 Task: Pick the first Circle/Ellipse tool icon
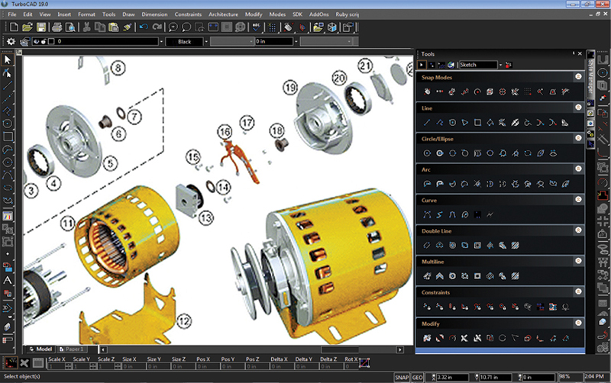427,153
